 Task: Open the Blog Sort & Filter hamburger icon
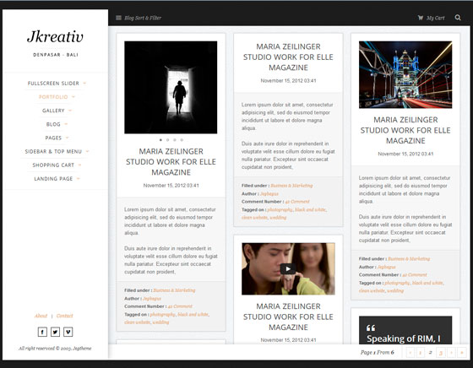click(118, 18)
